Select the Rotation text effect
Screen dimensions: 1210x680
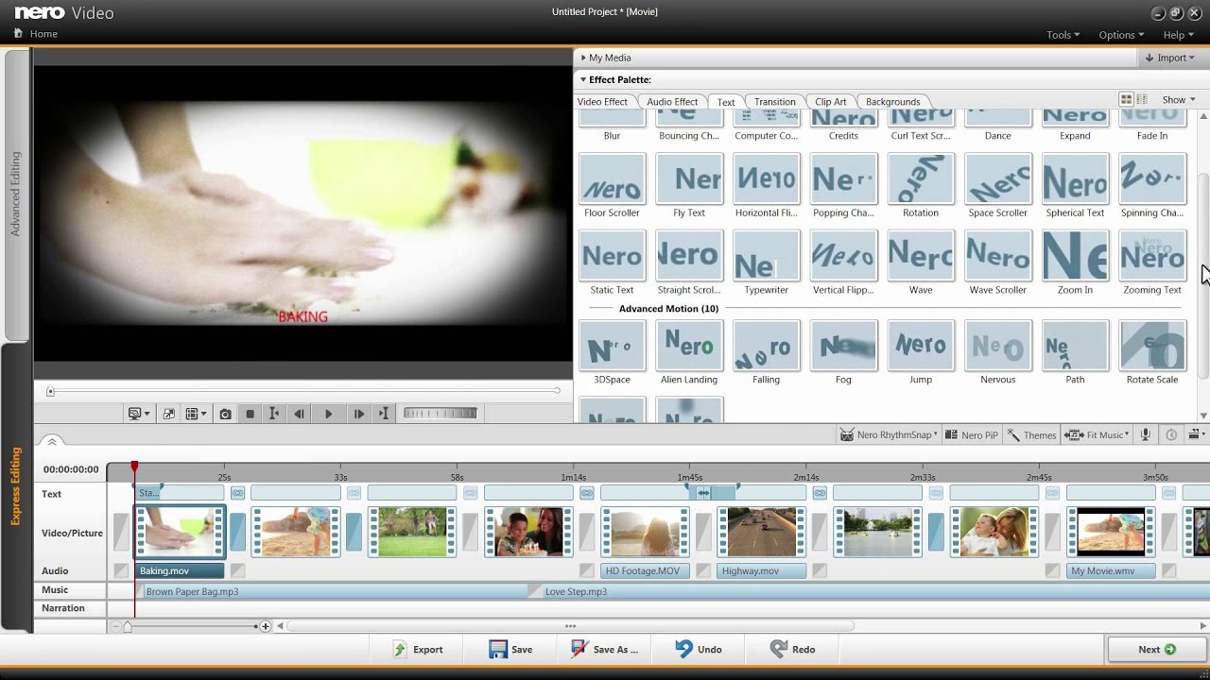point(921,186)
